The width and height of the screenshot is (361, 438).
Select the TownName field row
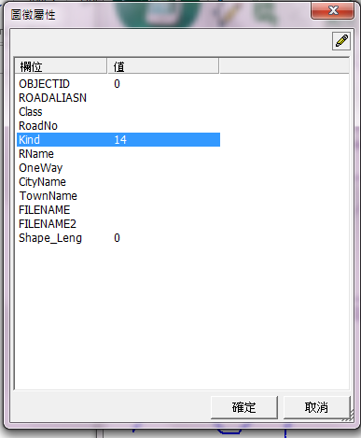pos(118,196)
